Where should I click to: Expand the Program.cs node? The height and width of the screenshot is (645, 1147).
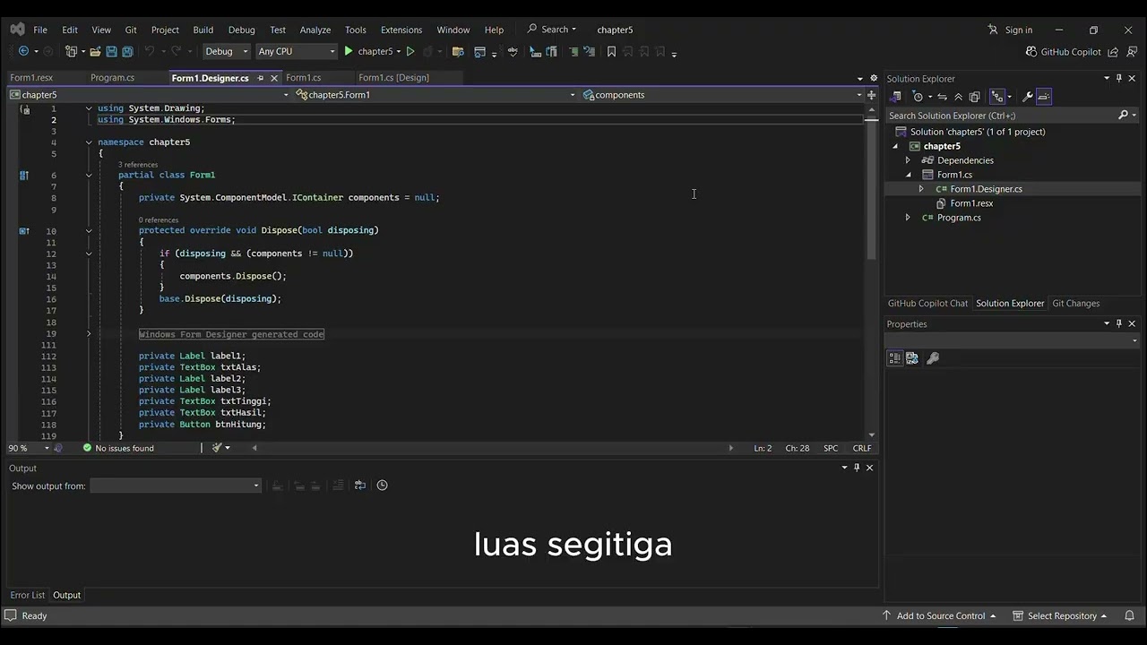pos(908,218)
